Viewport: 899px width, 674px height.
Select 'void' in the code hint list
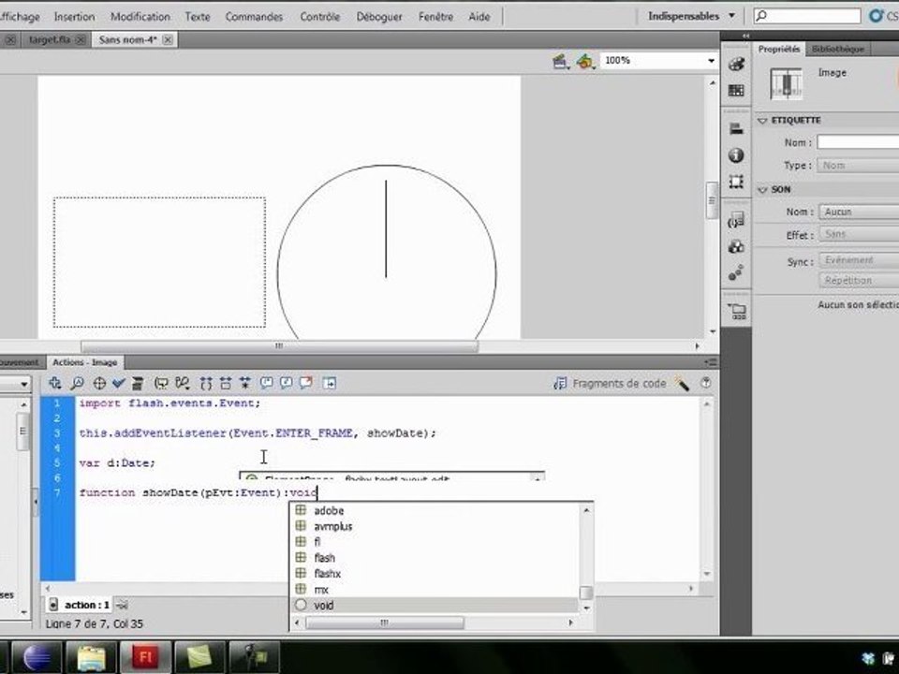435,606
